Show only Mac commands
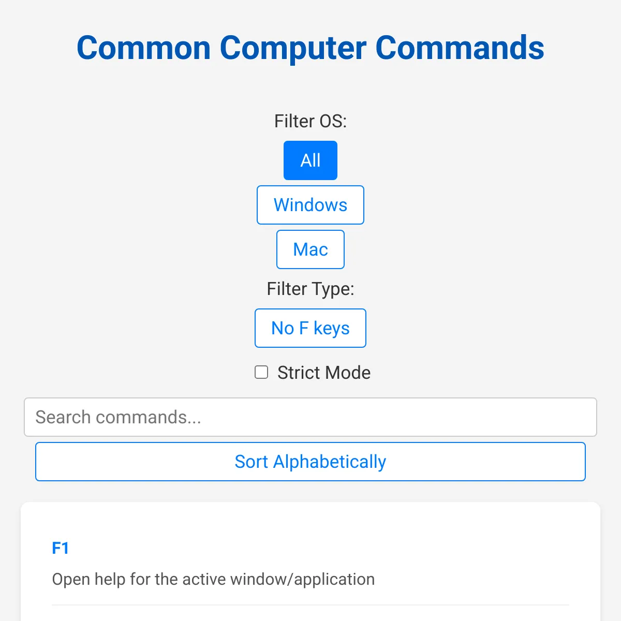 [x=310, y=249]
